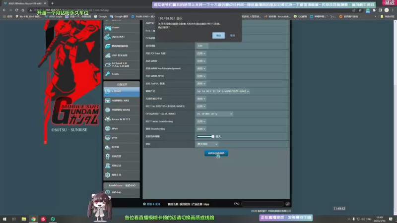
Task: Open the 802.11ax/ac Beamforming dropdown
Action: (x=201, y=121)
